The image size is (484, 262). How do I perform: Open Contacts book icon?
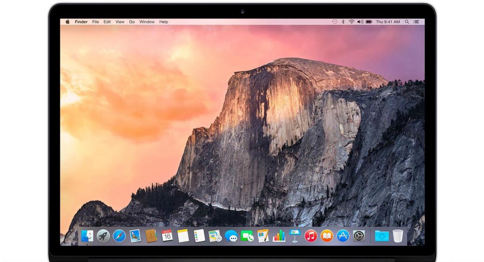coord(151,236)
